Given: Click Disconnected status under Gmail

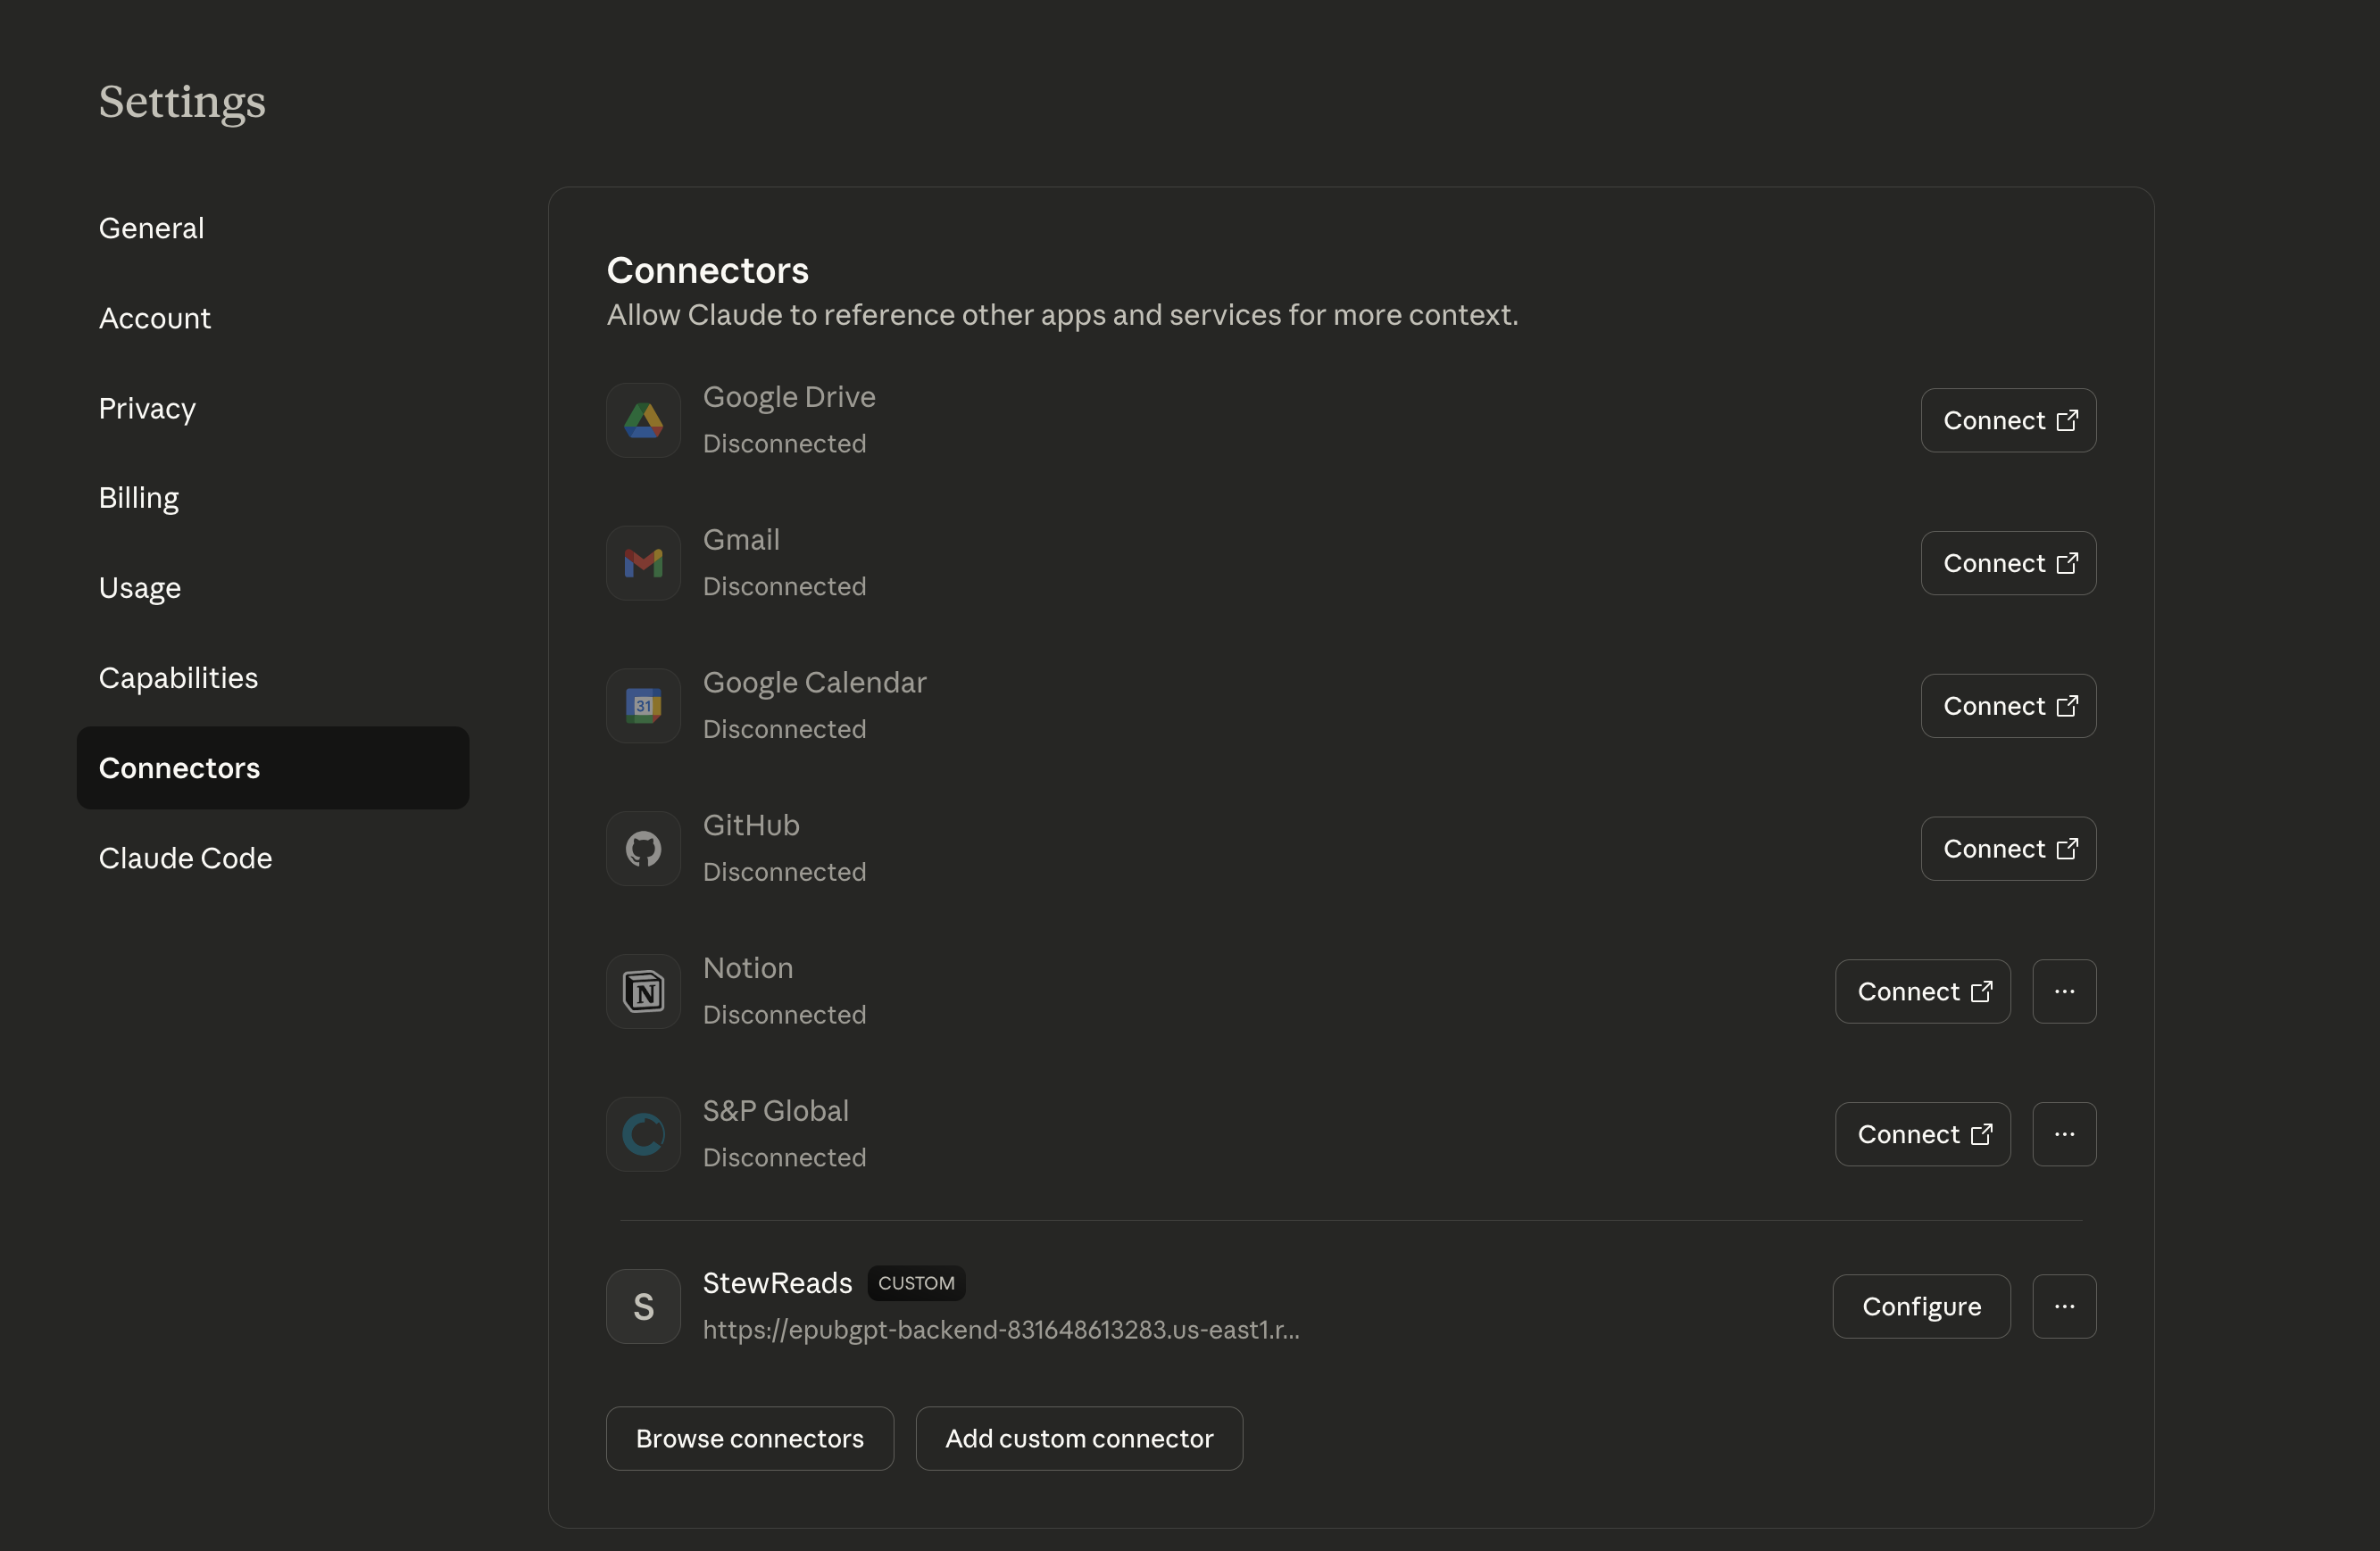Looking at the screenshot, I should pos(784,587).
